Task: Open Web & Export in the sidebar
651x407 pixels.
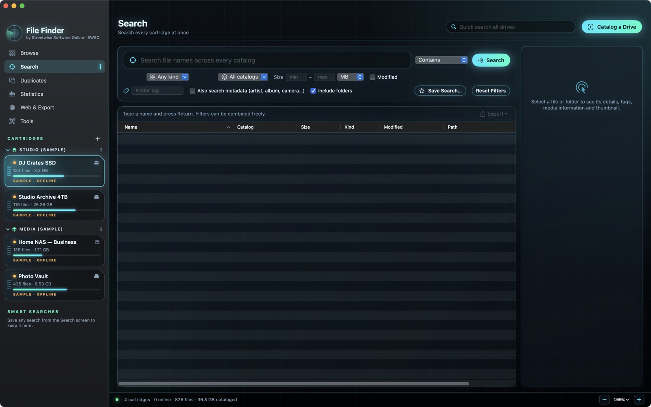Action: [55, 107]
